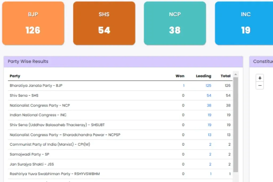Select the SHS 54 summary card
273x182 pixels.
(104, 23)
